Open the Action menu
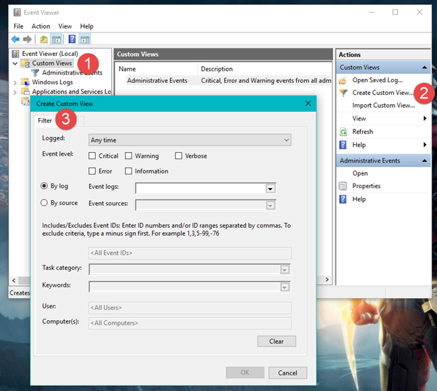Viewport: 437px width, 391px height. click(40, 26)
